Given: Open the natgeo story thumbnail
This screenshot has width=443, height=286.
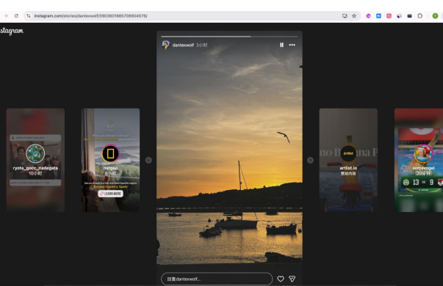Looking at the screenshot, I should pos(110,160).
